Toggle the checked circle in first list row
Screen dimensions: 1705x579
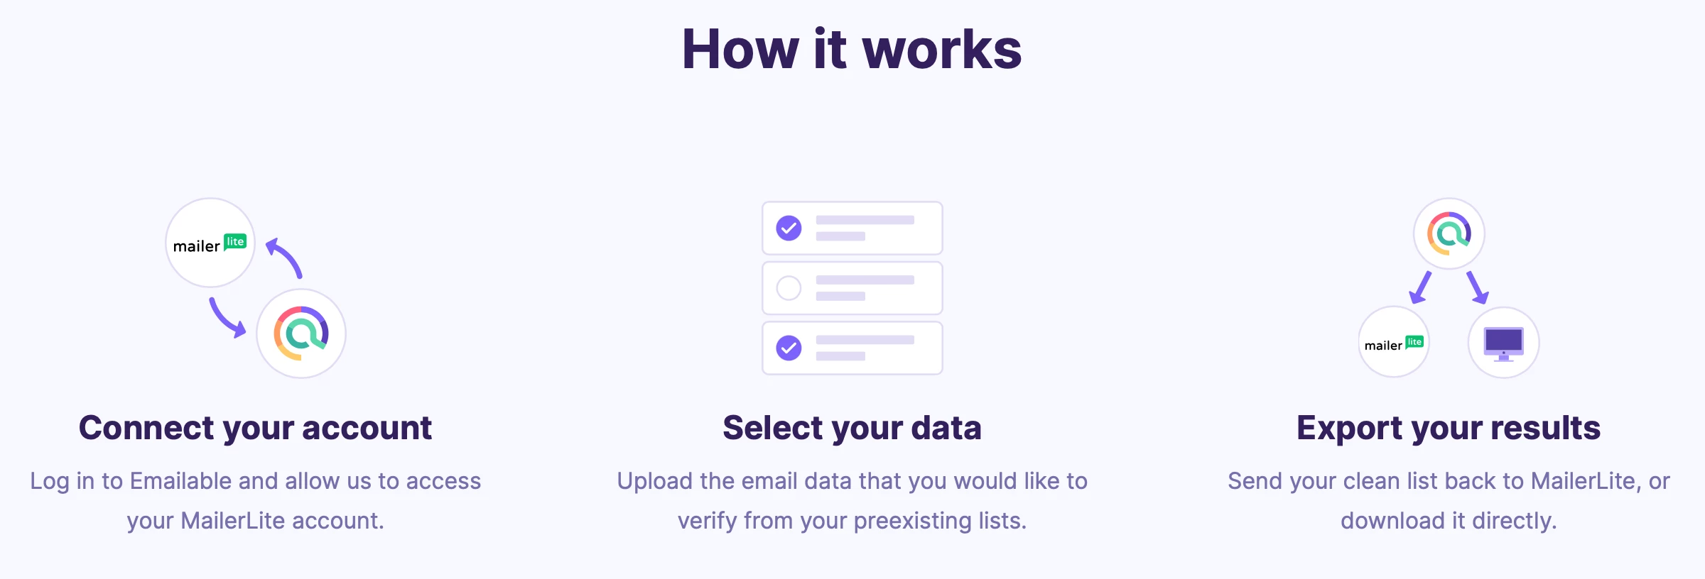[789, 228]
